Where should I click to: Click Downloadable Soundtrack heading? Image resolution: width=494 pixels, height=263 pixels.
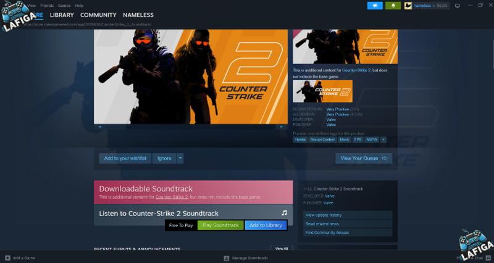click(146, 189)
